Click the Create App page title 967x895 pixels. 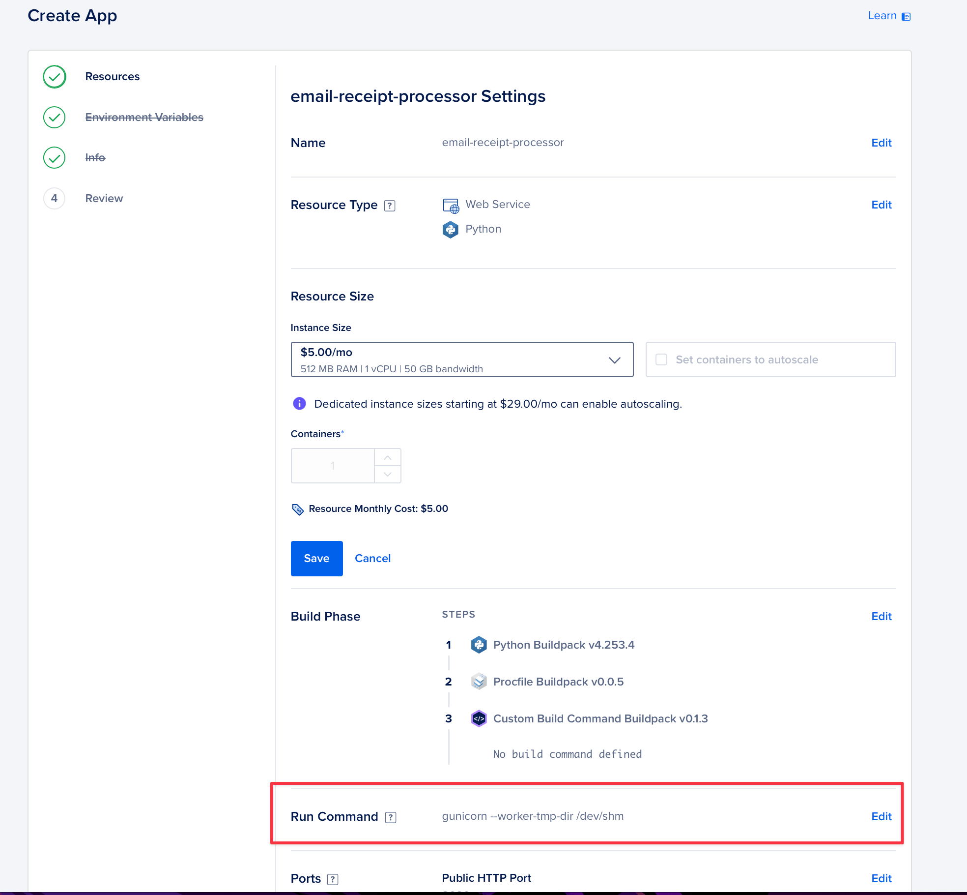coord(72,16)
